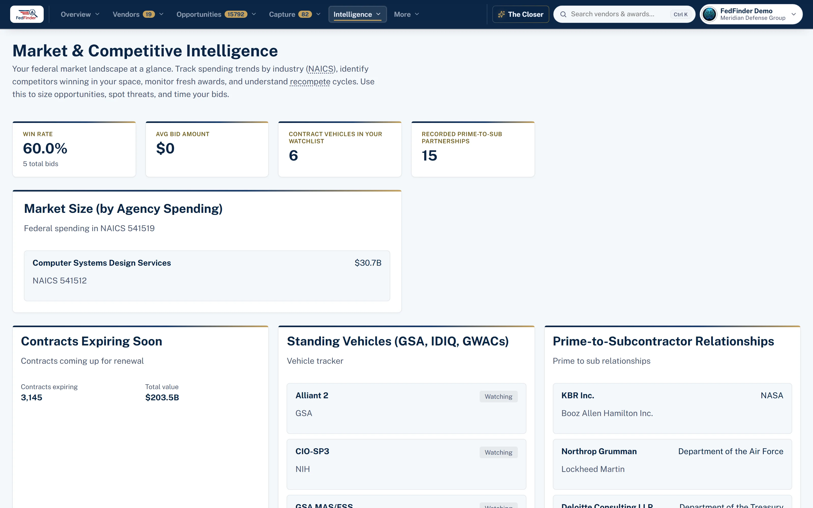Expand the Overview menu chevron
813x508 pixels.
tap(97, 14)
